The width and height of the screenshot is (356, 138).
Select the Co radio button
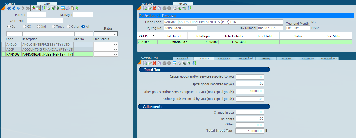[9, 27]
